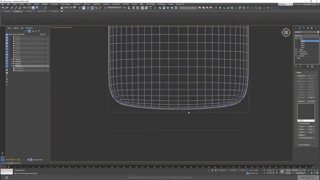Image resolution: width=320 pixels, height=180 pixels.
Task: Click the Make Group button
Action: (x=301, y=75)
